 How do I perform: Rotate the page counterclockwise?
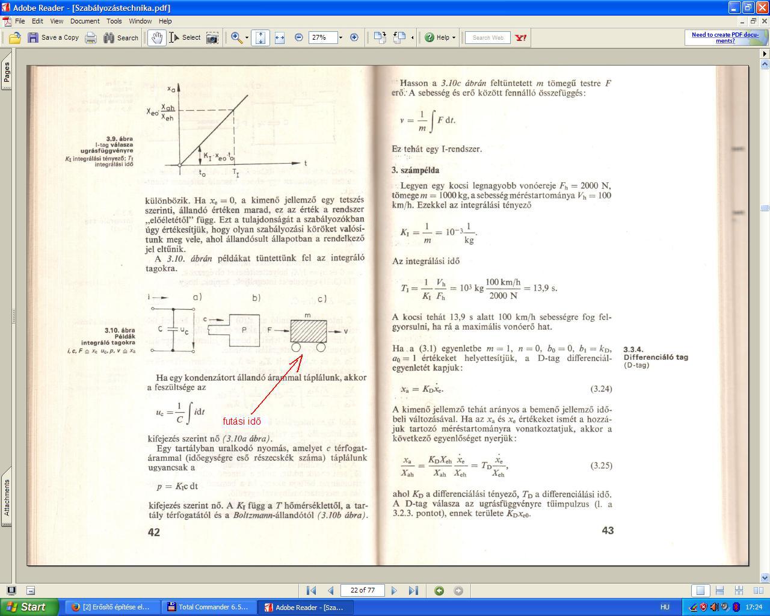click(399, 37)
